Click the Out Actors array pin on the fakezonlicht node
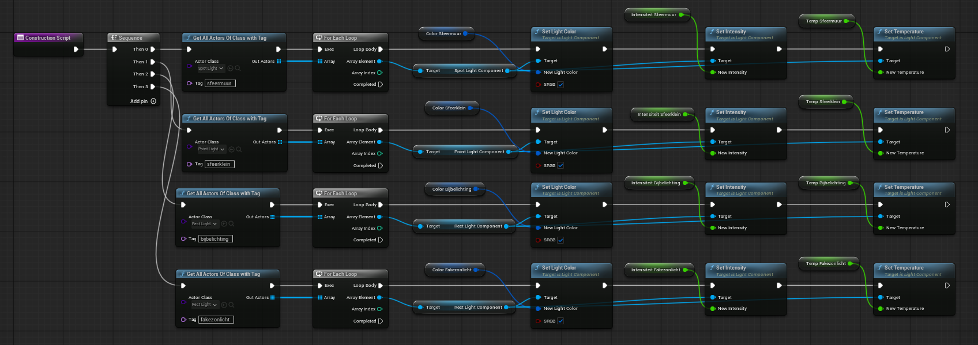The image size is (978, 345). pyautogui.click(x=272, y=298)
